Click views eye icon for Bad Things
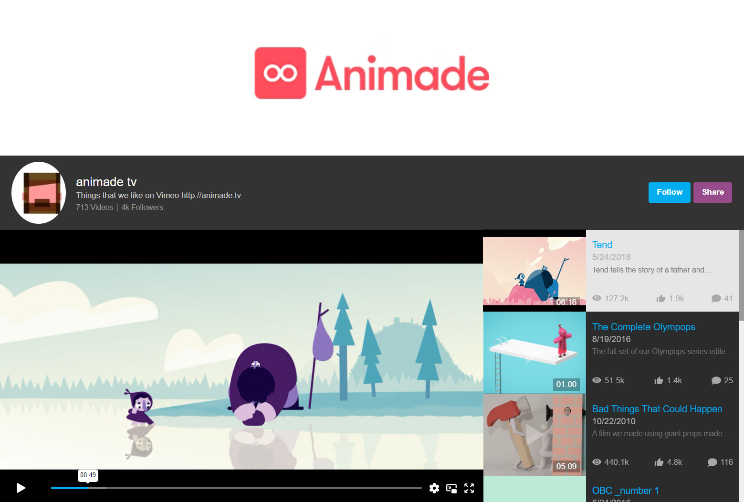This screenshot has width=744, height=502. pyautogui.click(x=597, y=462)
